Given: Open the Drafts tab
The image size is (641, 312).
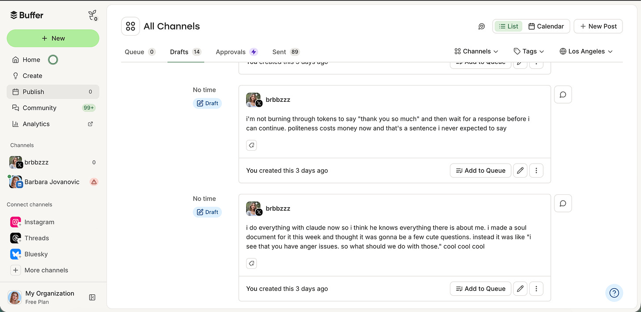Looking at the screenshot, I should 185,52.
